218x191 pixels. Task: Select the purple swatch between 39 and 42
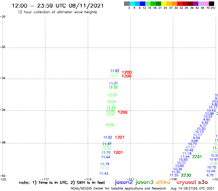coord(196,4)
